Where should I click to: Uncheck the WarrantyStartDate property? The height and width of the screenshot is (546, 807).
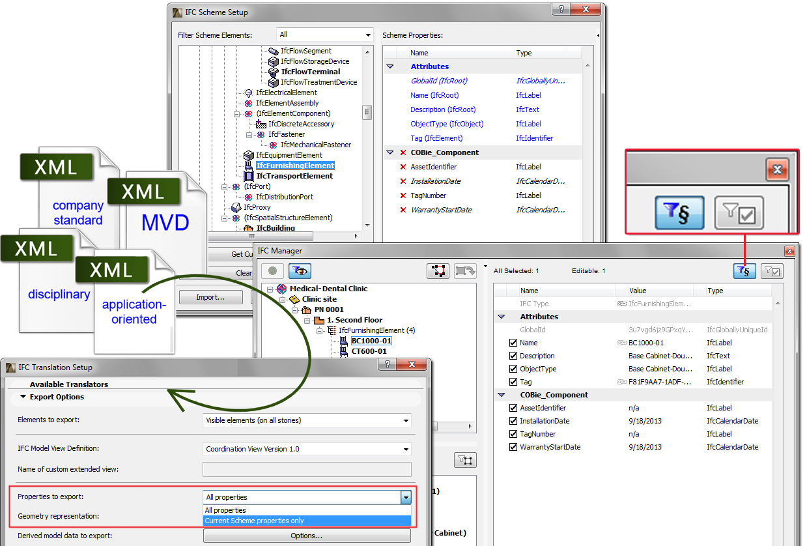(x=513, y=447)
